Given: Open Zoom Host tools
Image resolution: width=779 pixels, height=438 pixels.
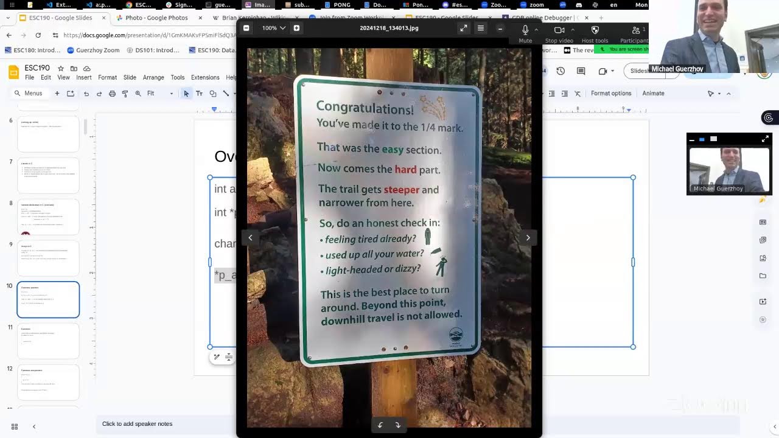Looking at the screenshot, I should click(x=595, y=33).
